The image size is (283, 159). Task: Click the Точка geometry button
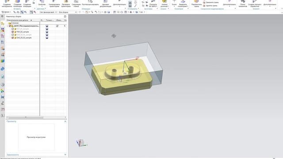174,3
